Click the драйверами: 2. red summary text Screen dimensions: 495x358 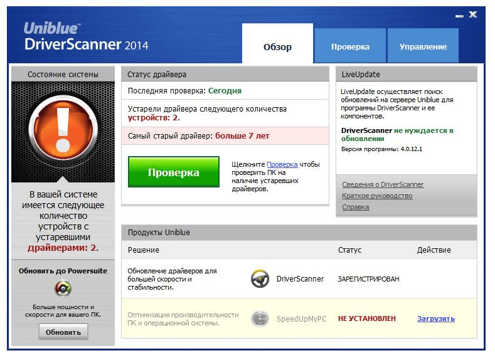(63, 248)
